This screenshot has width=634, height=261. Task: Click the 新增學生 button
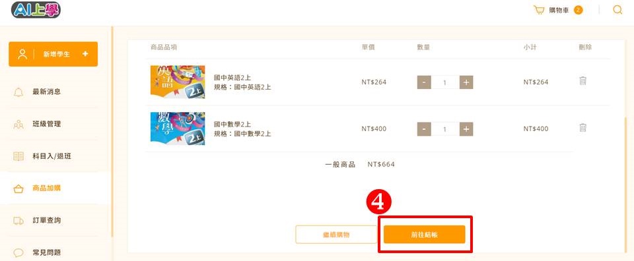53,54
